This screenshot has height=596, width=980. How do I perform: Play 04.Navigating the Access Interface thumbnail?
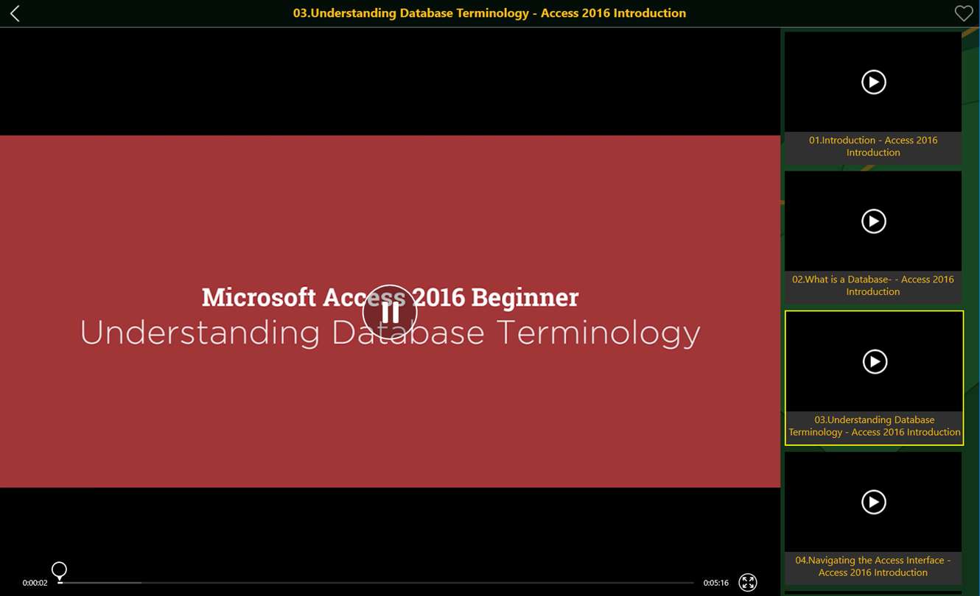873,502
